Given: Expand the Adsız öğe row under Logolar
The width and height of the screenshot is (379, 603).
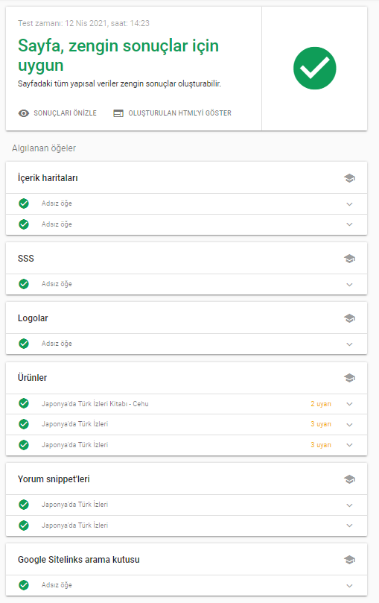Looking at the screenshot, I should click(187, 344).
